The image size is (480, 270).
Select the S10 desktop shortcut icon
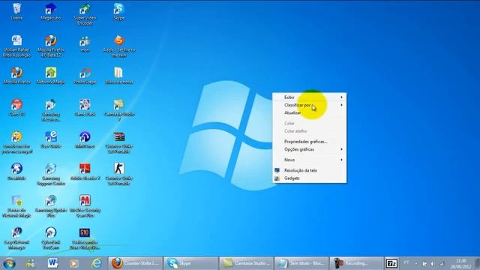point(85,238)
